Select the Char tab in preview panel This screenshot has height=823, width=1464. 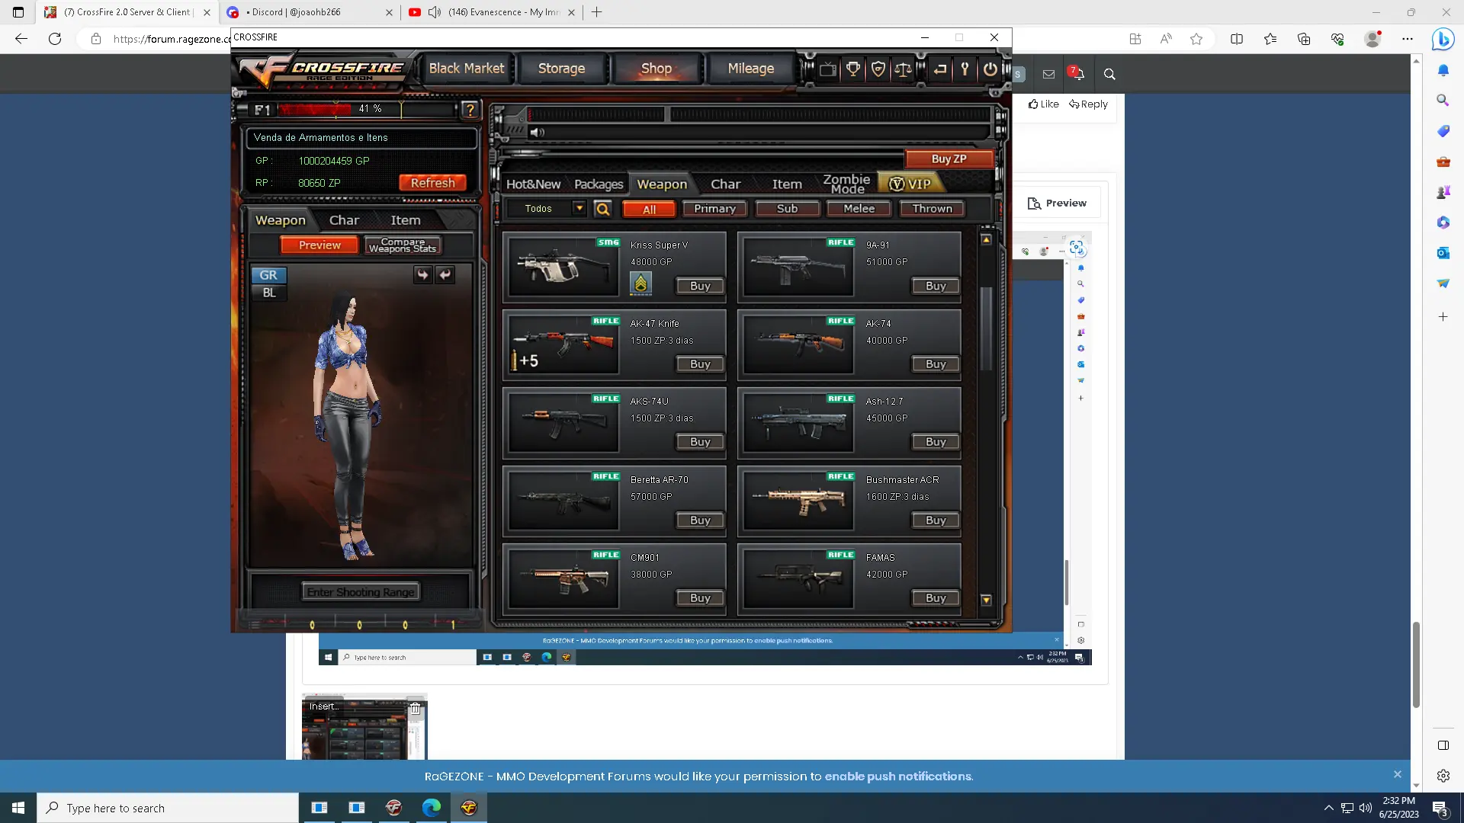point(344,220)
